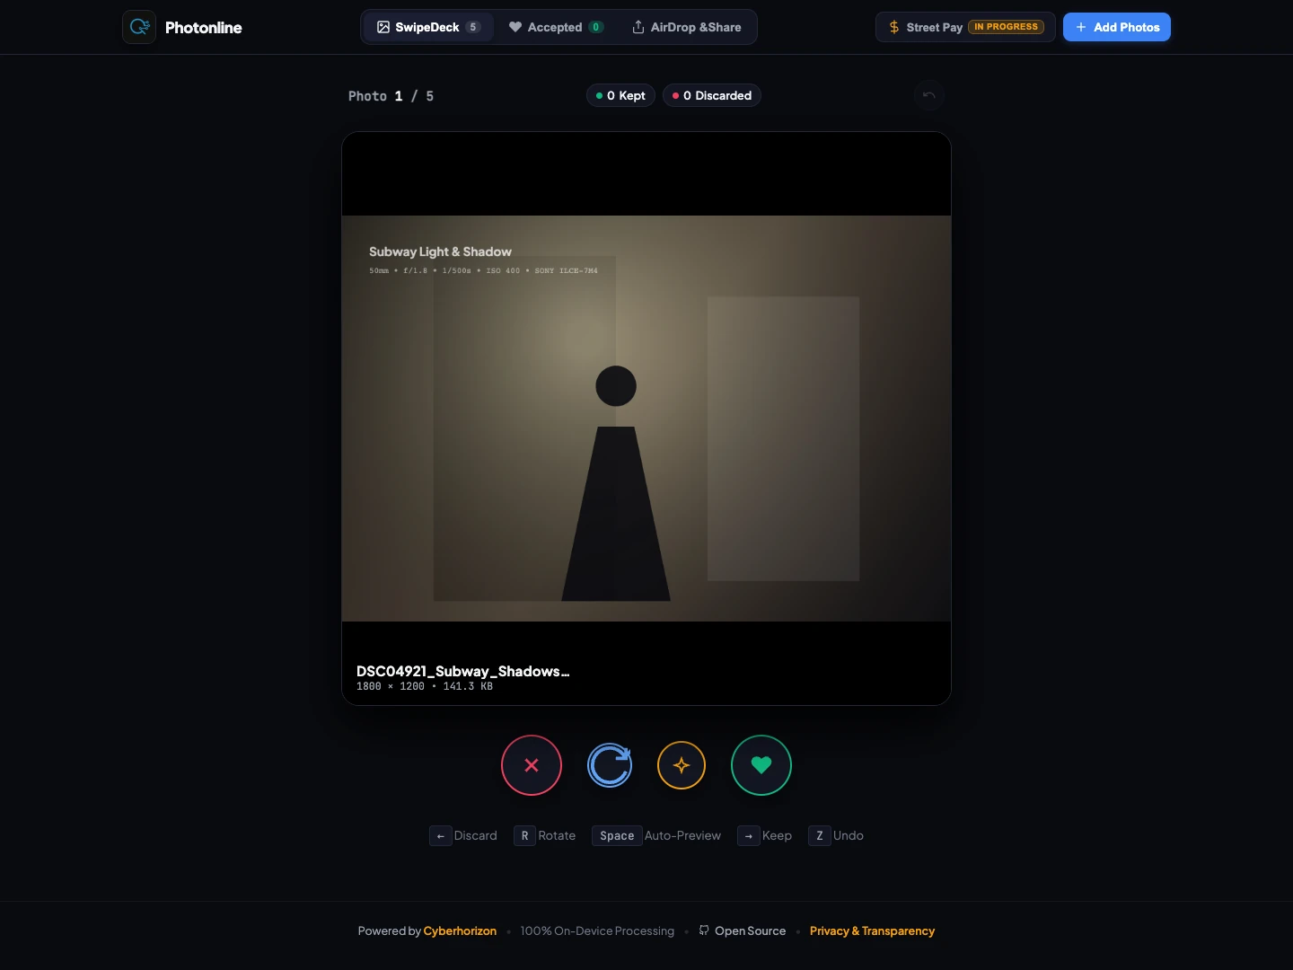
Task: Click the 0 Discarded counter badge
Action: 712,95
